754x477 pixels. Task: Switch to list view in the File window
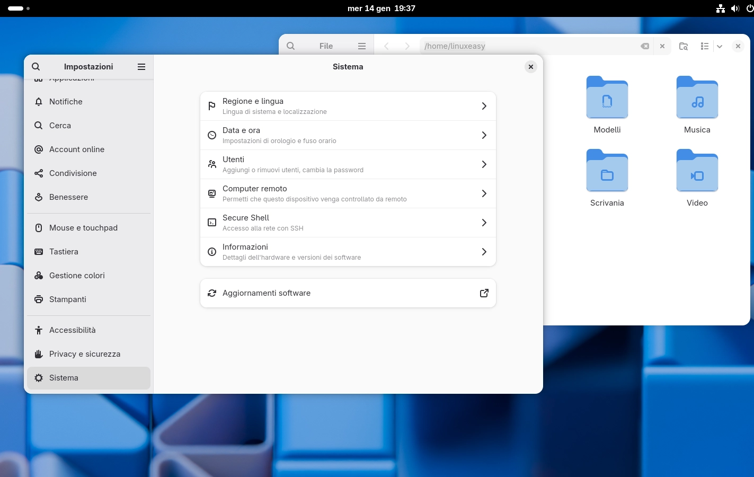705,46
